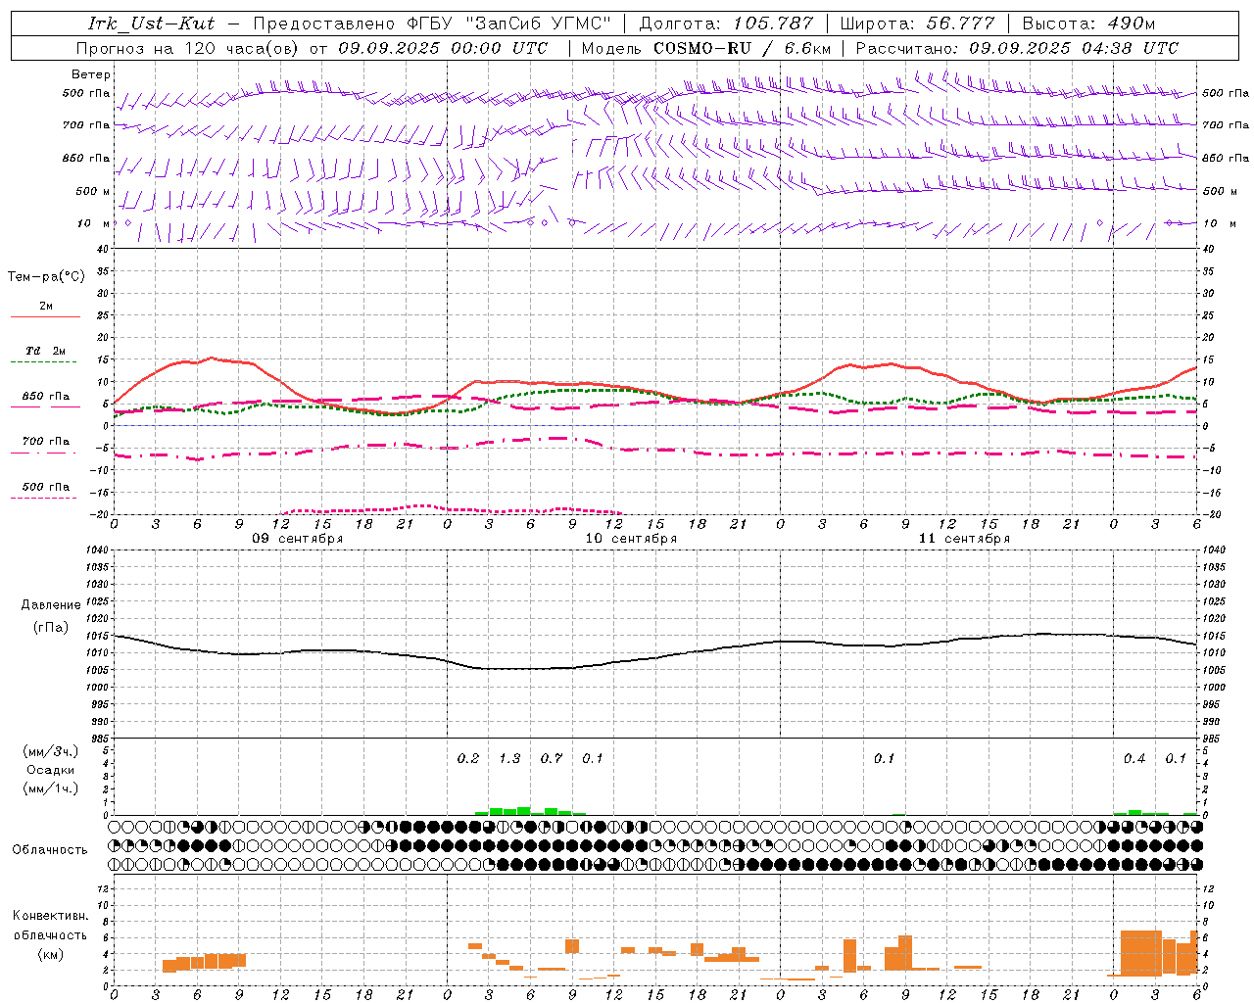The image size is (1254, 1003).
Task: Click the 0.4 precipitation amount
Action: [1134, 758]
